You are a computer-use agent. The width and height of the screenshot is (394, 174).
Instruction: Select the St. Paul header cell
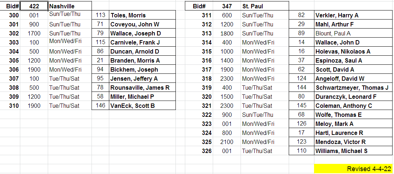(264, 6)
